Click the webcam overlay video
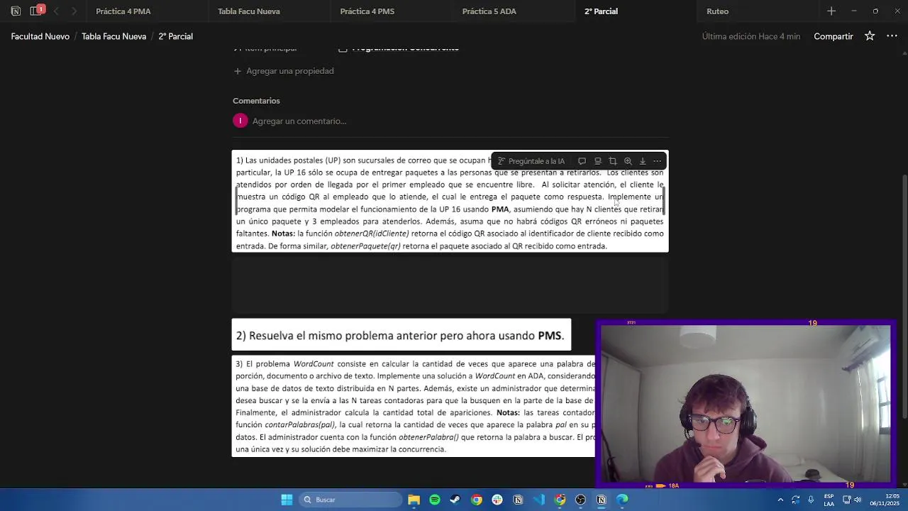The image size is (908, 511). coord(746,405)
